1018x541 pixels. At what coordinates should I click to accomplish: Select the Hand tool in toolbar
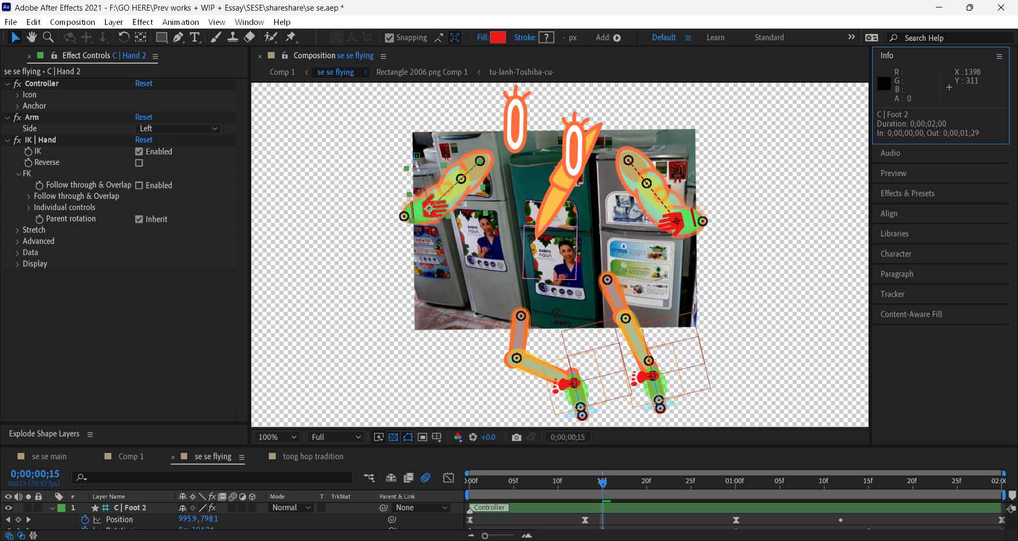pos(32,37)
